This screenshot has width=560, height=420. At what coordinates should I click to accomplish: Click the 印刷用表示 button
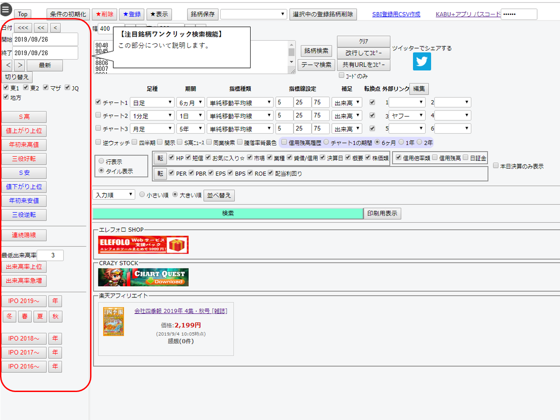pyautogui.click(x=382, y=213)
